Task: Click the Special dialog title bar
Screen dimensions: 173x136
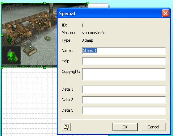Action: (x=110, y=13)
